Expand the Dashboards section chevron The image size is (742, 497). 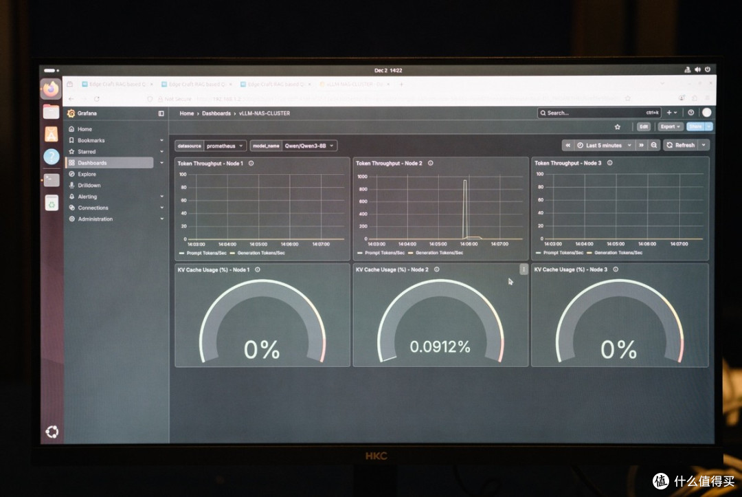162,163
